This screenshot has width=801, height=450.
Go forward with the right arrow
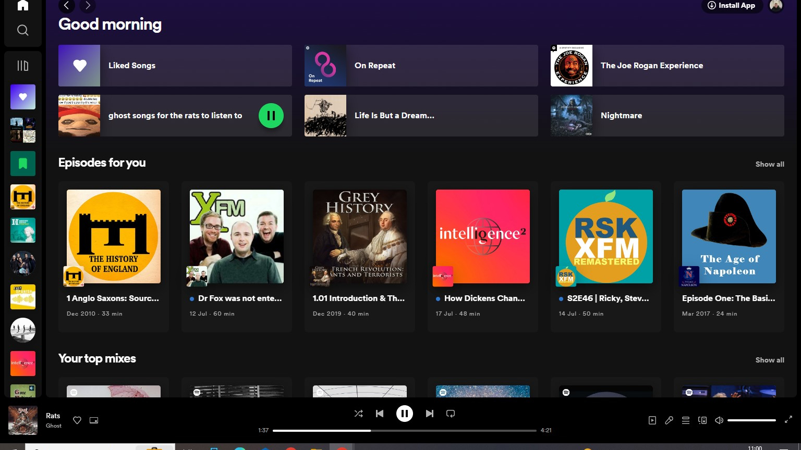point(88,6)
